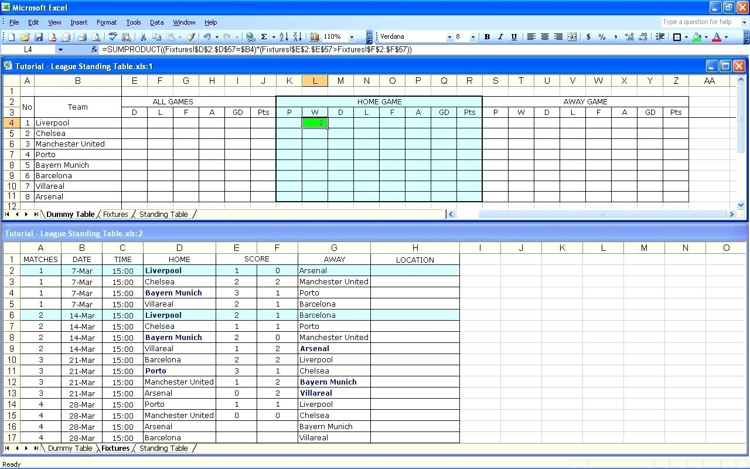The height and width of the screenshot is (469, 750).
Task: Apply the red Font Color button
Action: coord(716,37)
